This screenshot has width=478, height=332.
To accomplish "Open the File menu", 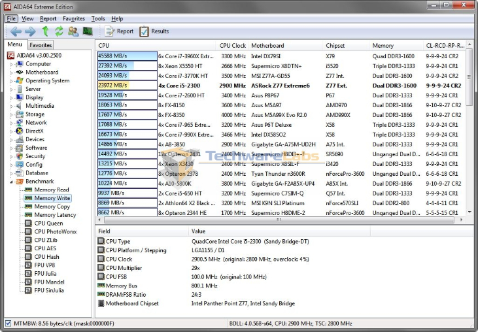I will [11, 18].
